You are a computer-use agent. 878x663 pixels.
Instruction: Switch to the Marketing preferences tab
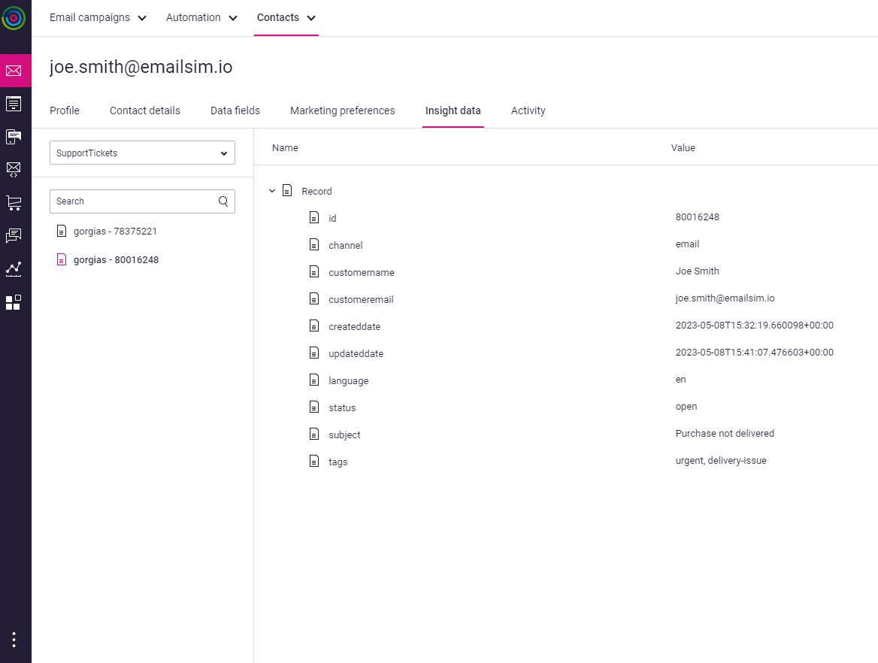342,110
